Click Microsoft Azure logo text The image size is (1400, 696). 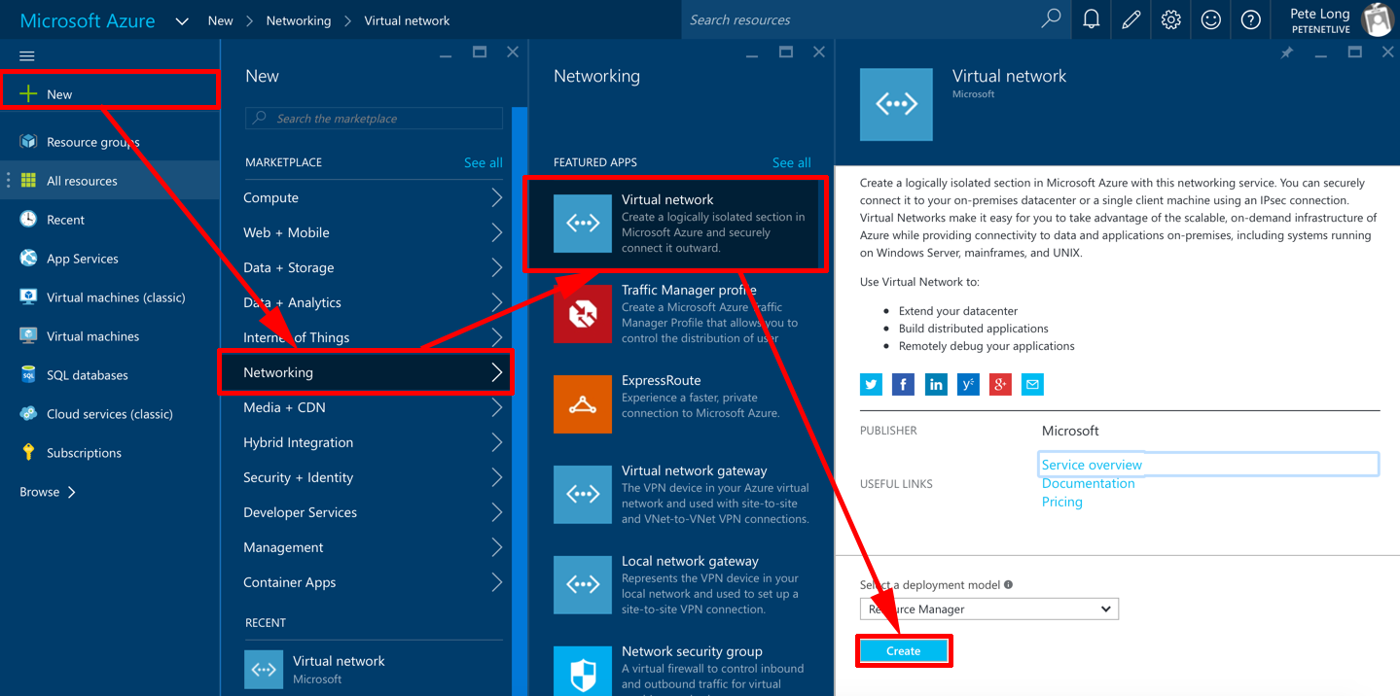[x=88, y=20]
